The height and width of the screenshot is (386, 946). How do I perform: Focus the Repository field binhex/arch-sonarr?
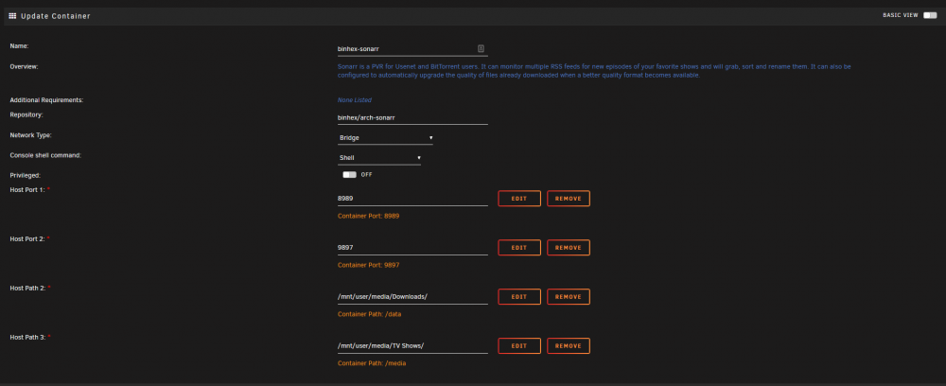pyautogui.click(x=412, y=117)
